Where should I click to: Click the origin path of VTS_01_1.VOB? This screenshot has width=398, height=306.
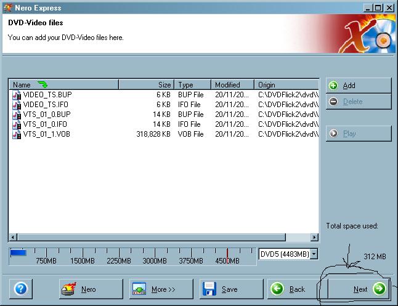tap(288, 134)
